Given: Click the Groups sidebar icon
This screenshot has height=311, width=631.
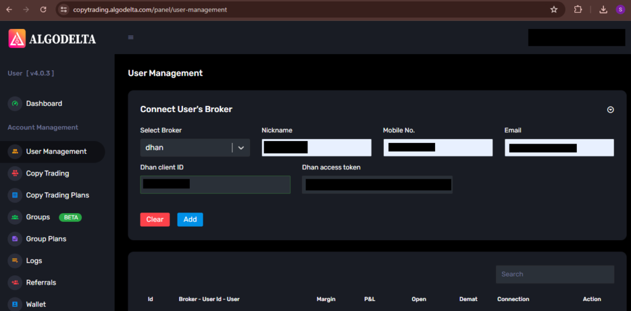Looking at the screenshot, I should (x=15, y=217).
